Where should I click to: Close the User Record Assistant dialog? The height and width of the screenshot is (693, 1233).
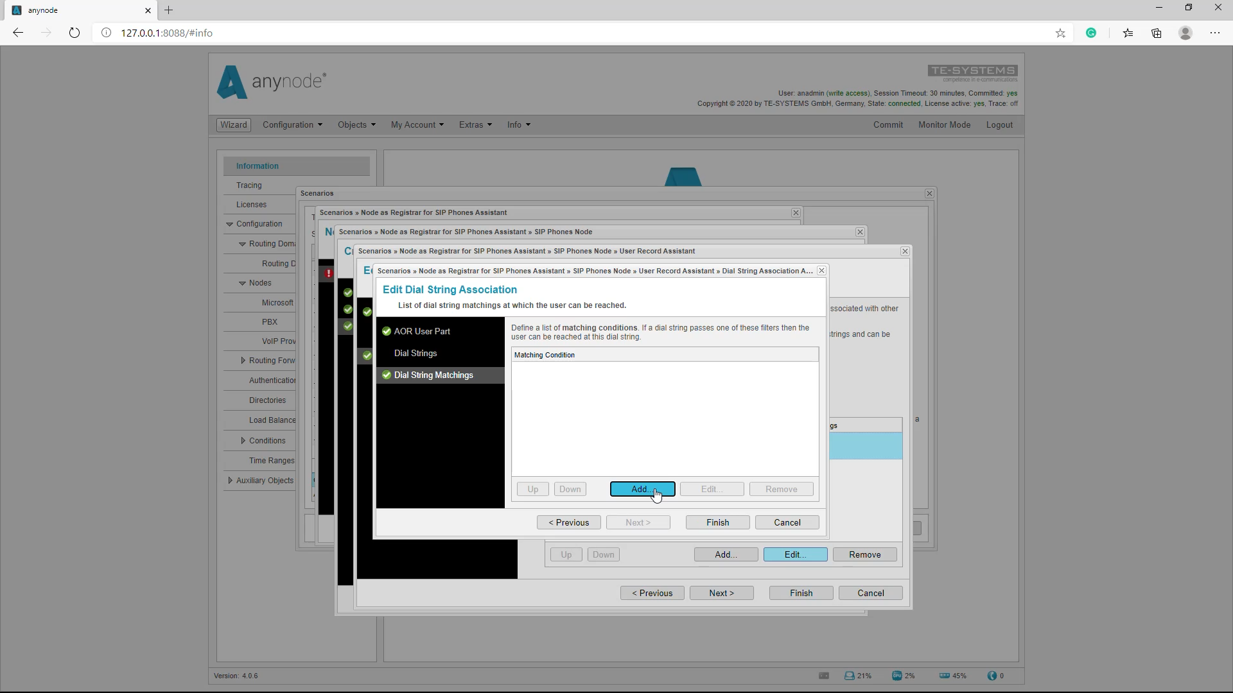click(x=905, y=252)
